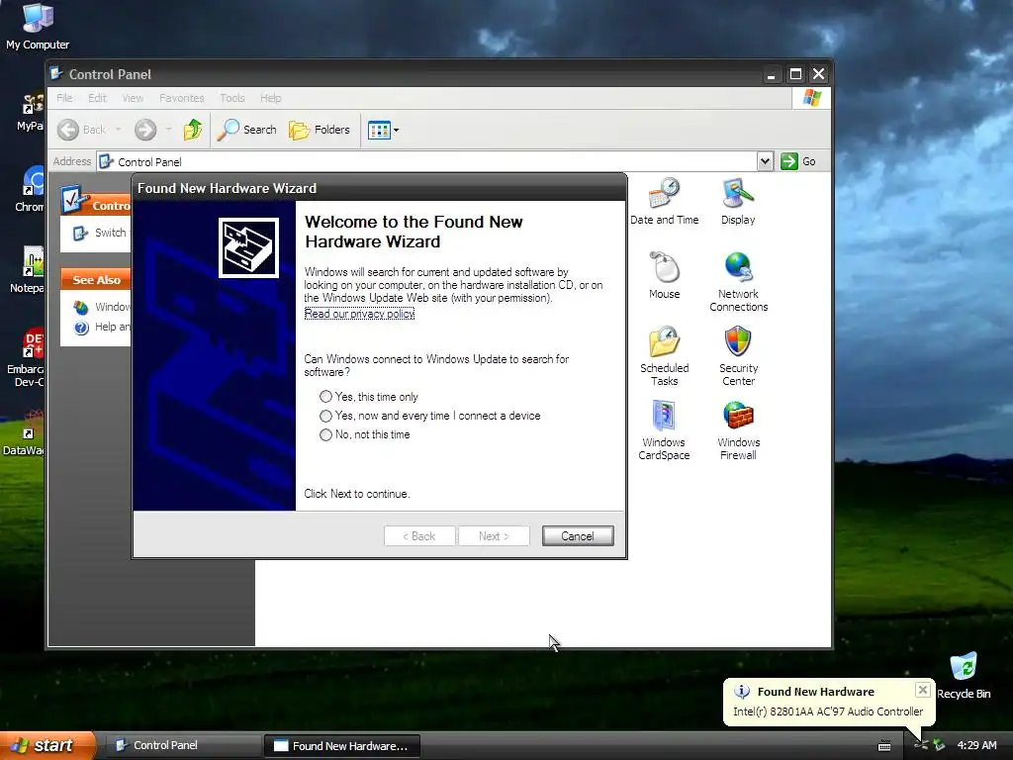Click the Start button
Image resolution: width=1013 pixels, height=760 pixels.
(47, 745)
